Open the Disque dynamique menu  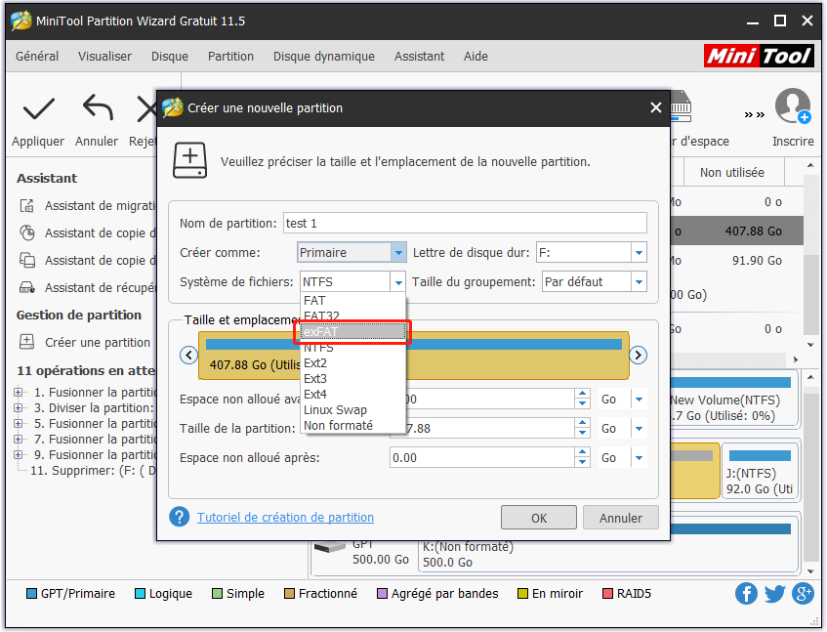click(x=324, y=56)
